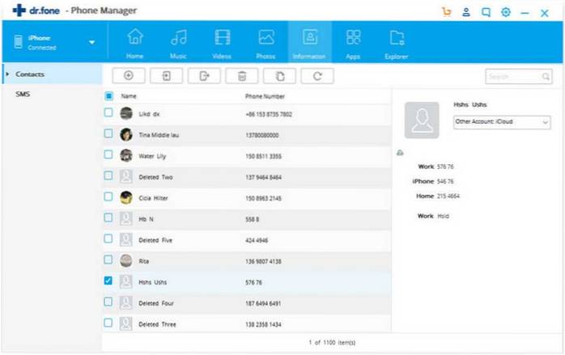
Task: Click the refresh contacts icon
Action: [x=317, y=75]
